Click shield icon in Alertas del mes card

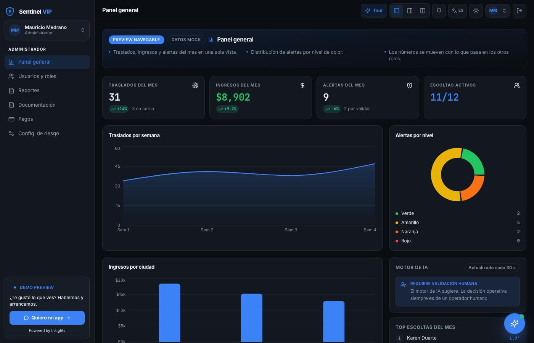pos(410,85)
